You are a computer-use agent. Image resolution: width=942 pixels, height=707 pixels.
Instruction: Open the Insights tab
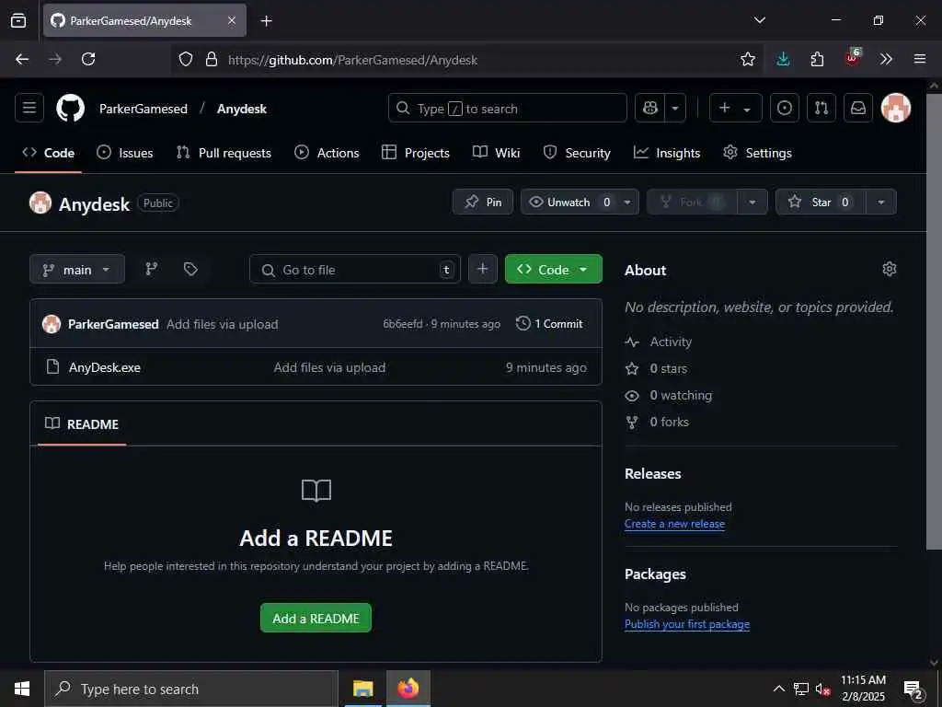pos(667,153)
